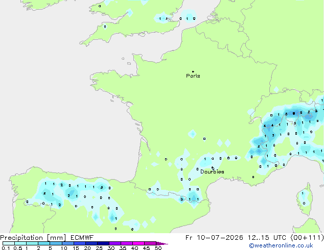Click the Precipitation [mm] title text
This screenshot has height=250, width=324.
[33, 238]
